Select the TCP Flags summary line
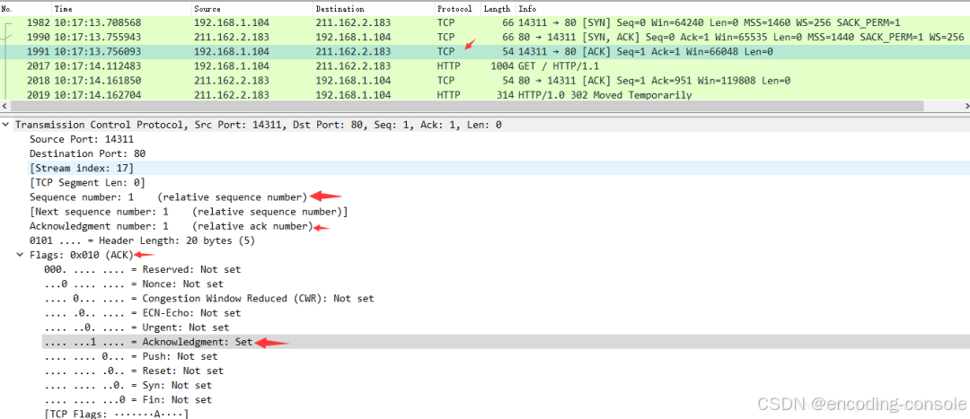970x419 pixels. [x=116, y=414]
